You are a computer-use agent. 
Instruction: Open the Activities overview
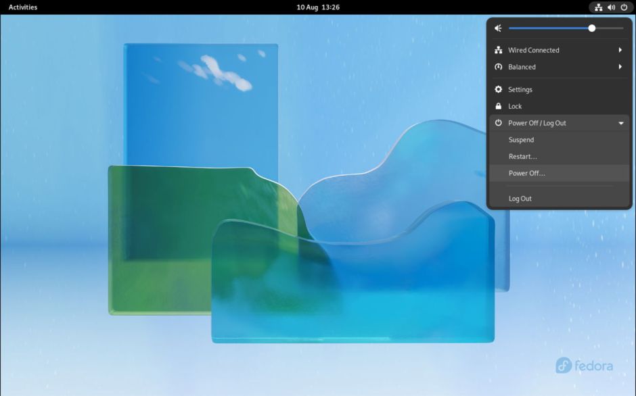click(x=23, y=7)
